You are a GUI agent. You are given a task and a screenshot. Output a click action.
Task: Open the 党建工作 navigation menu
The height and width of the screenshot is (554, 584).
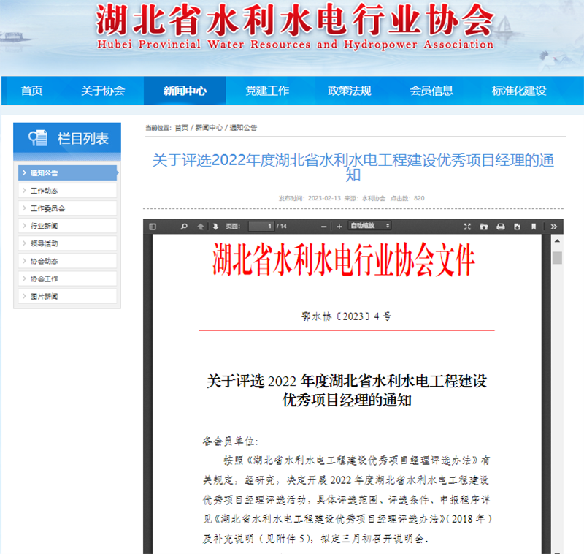point(267,91)
